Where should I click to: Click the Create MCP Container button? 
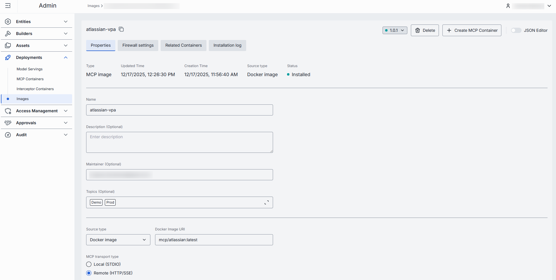pyautogui.click(x=472, y=30)
